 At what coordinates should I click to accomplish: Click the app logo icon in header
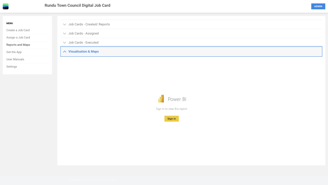[x=5, y=6]
